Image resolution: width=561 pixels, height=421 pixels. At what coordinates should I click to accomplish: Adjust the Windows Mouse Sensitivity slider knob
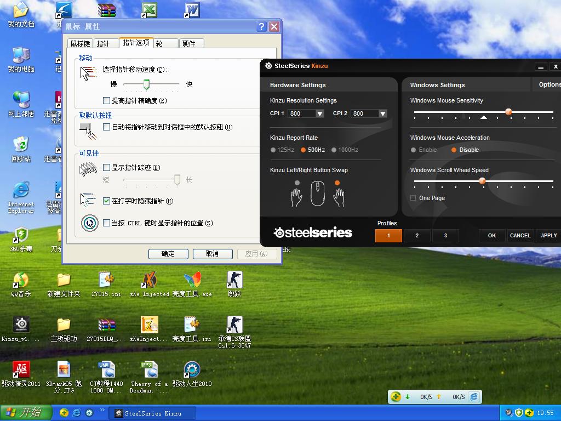(508, 112)
